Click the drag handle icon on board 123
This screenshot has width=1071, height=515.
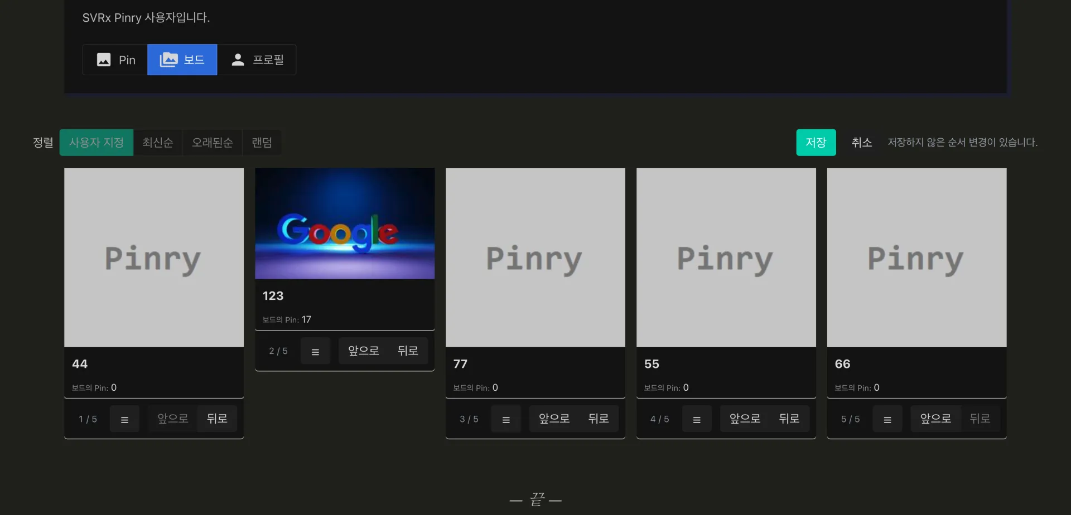[x=315, y=351]
